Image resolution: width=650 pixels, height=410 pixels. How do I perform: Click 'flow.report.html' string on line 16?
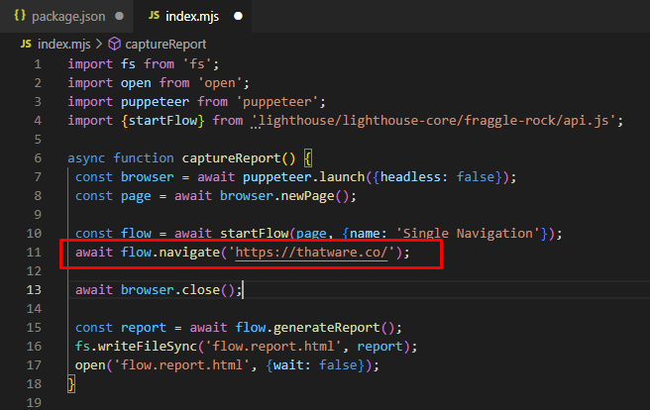pos(273,347)
